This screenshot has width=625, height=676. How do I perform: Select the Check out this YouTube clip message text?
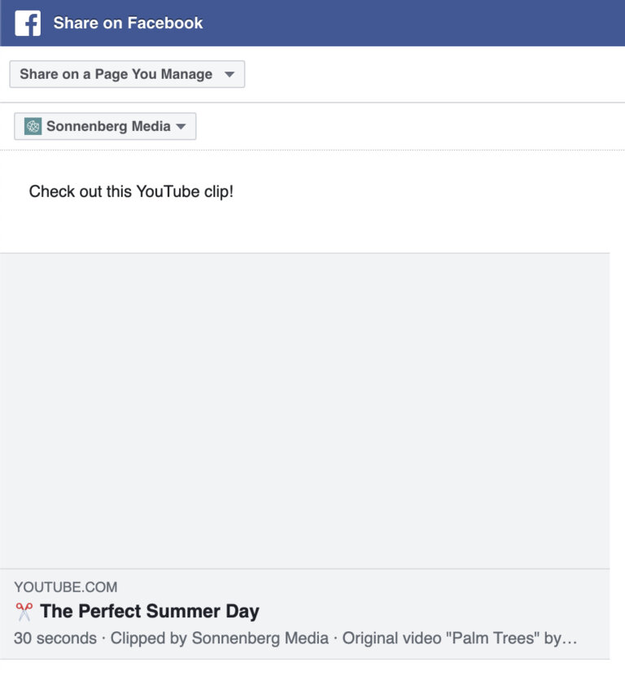pyautogui.click(x=130, y=191)
